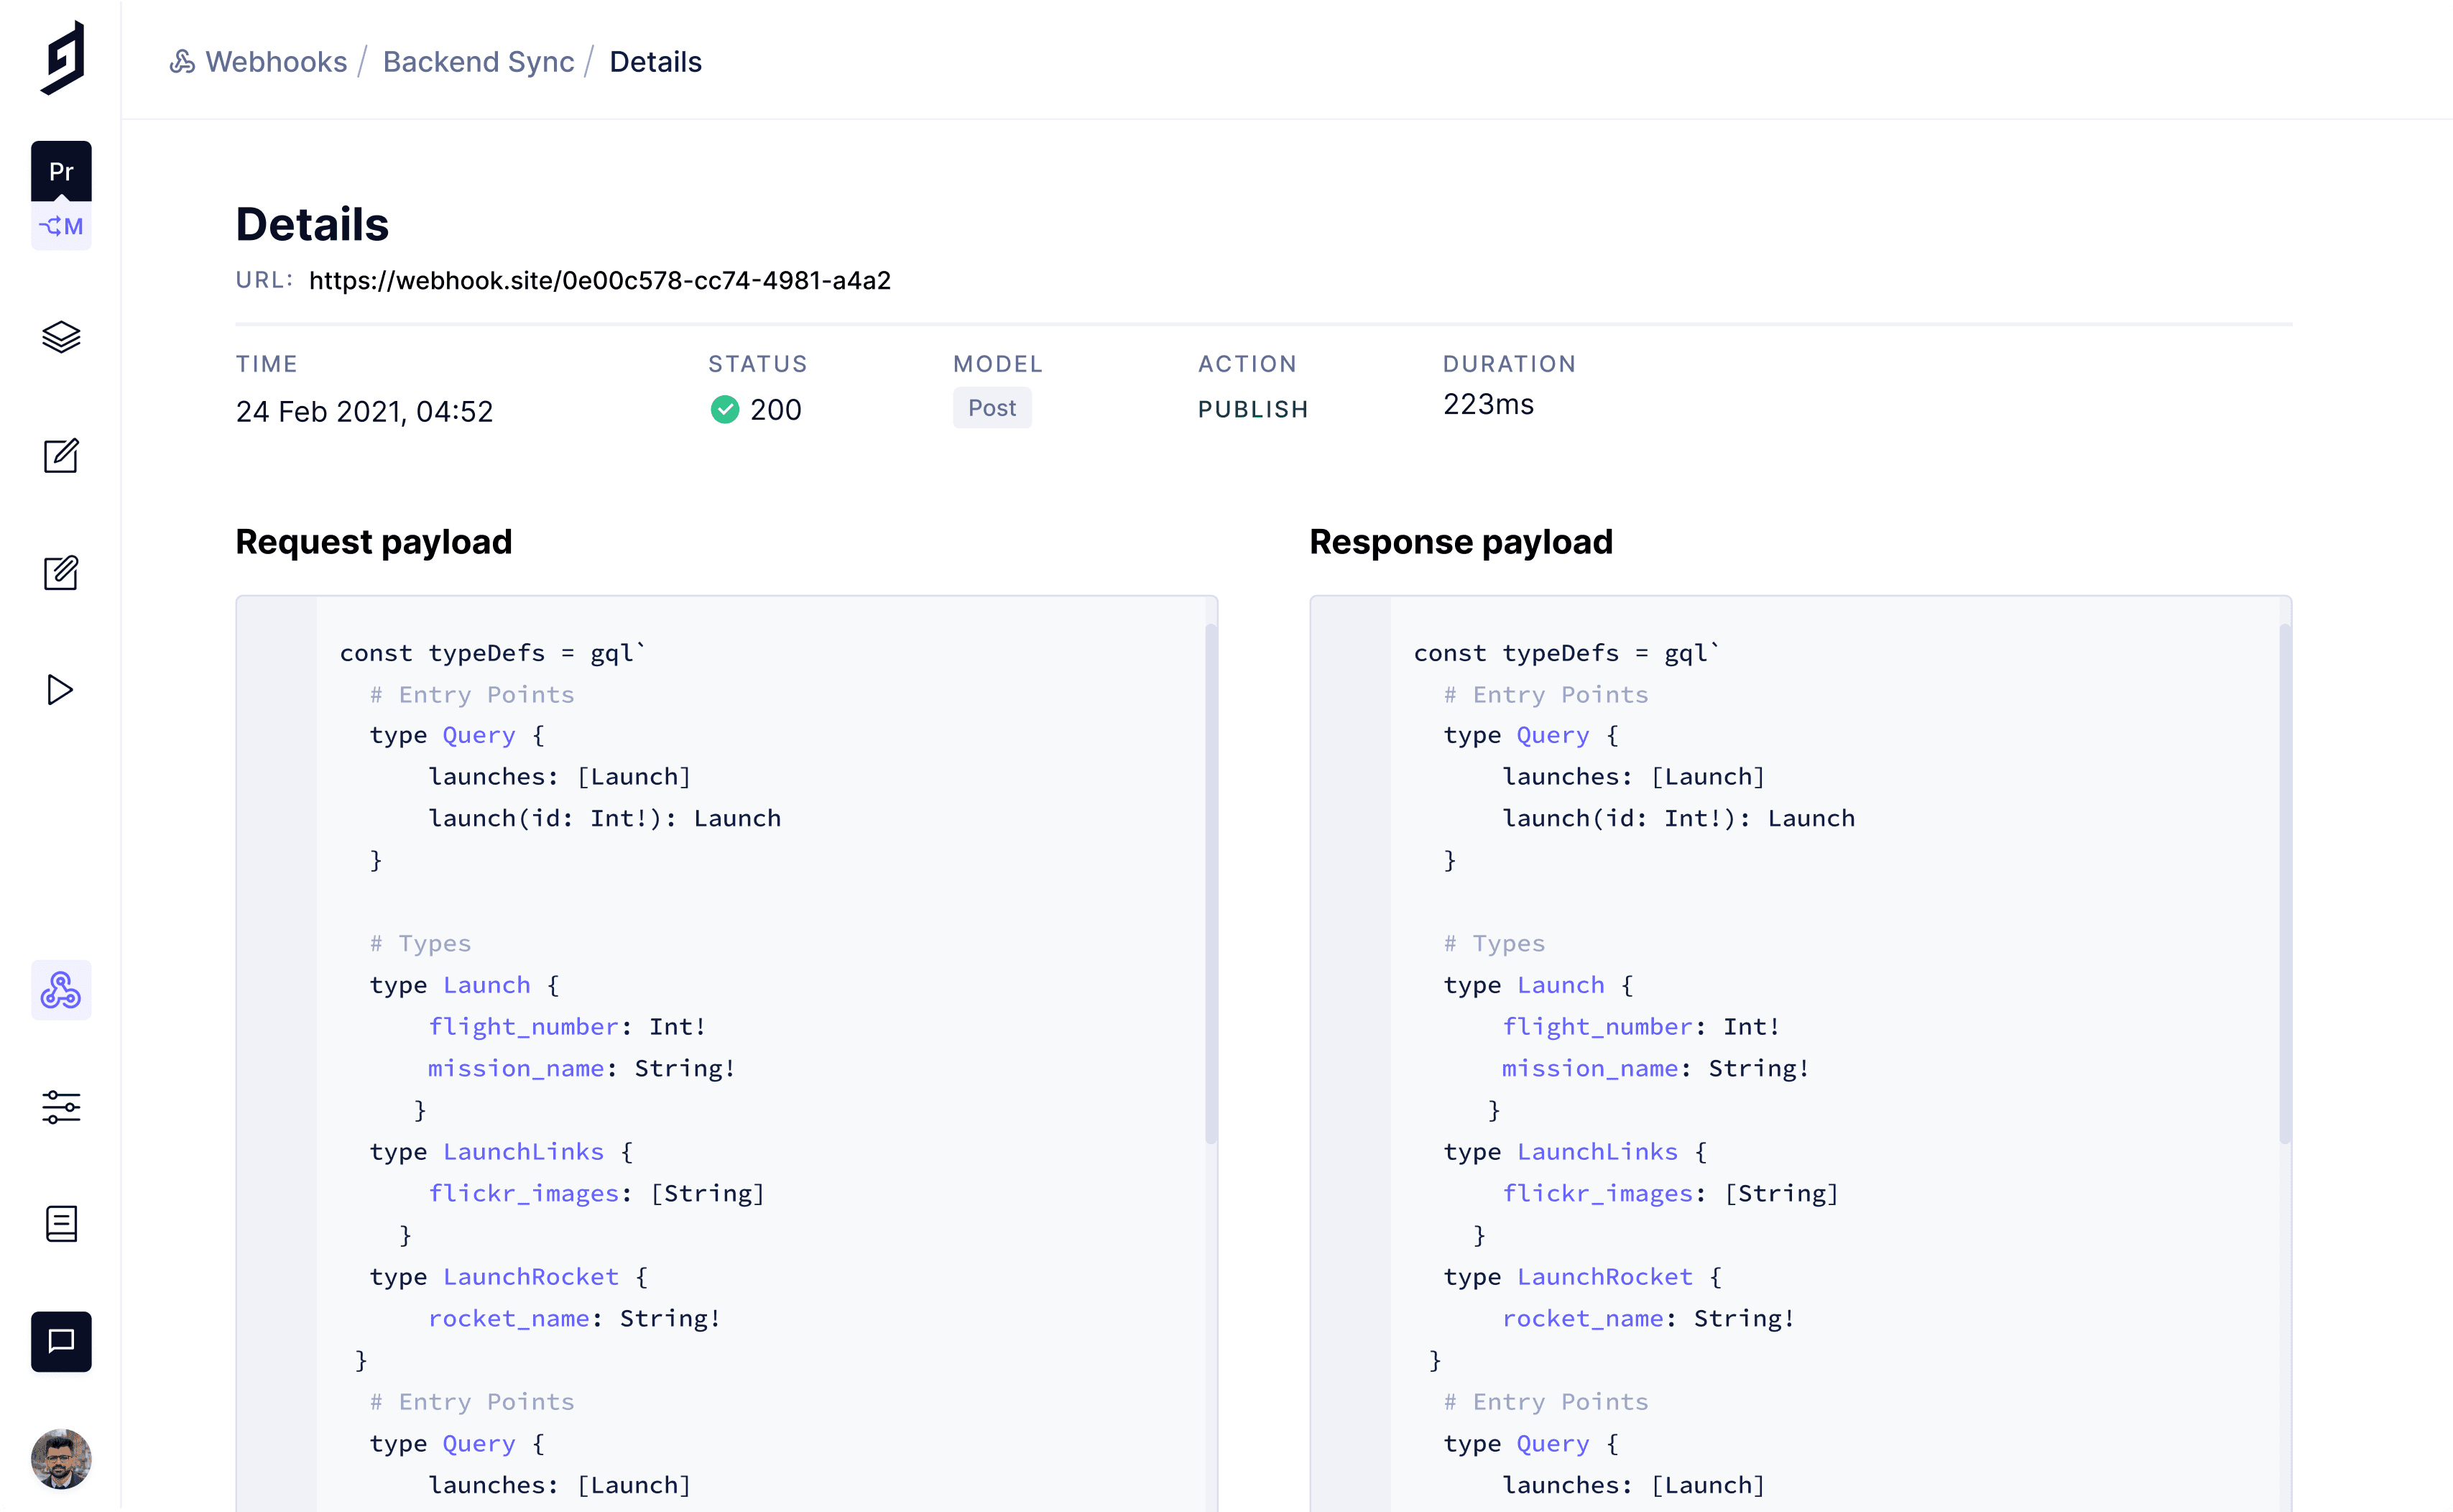Switch environment via the M branch badge
The image size is (2453, 1512).
tap(61, 227)
